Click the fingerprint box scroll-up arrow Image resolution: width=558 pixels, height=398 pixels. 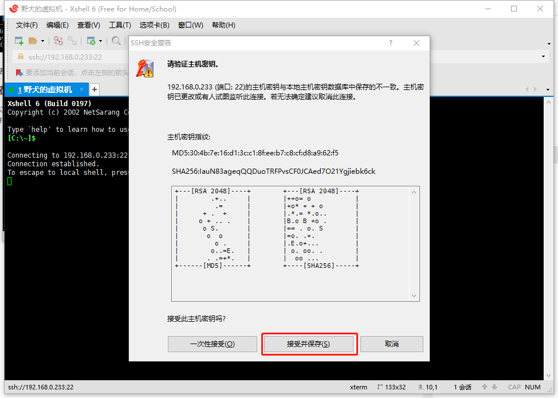click(x=414, y=193)
